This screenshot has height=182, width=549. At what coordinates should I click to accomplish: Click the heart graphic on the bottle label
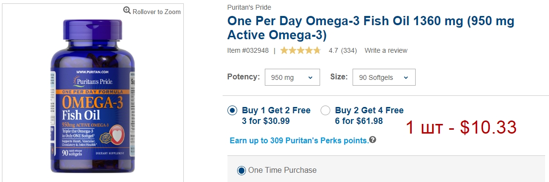tap(116, 134)
